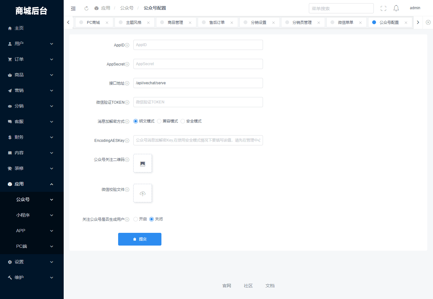This screenshot has height=299, width=433.
Task: Toggle fullscreen mode icon
Action: (383, 8)
